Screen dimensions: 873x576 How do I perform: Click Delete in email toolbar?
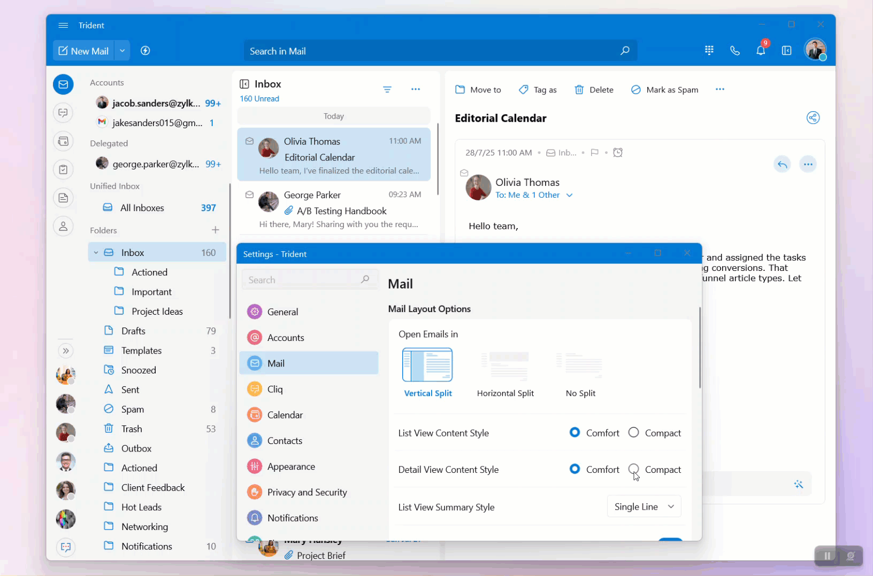[594, 90]
